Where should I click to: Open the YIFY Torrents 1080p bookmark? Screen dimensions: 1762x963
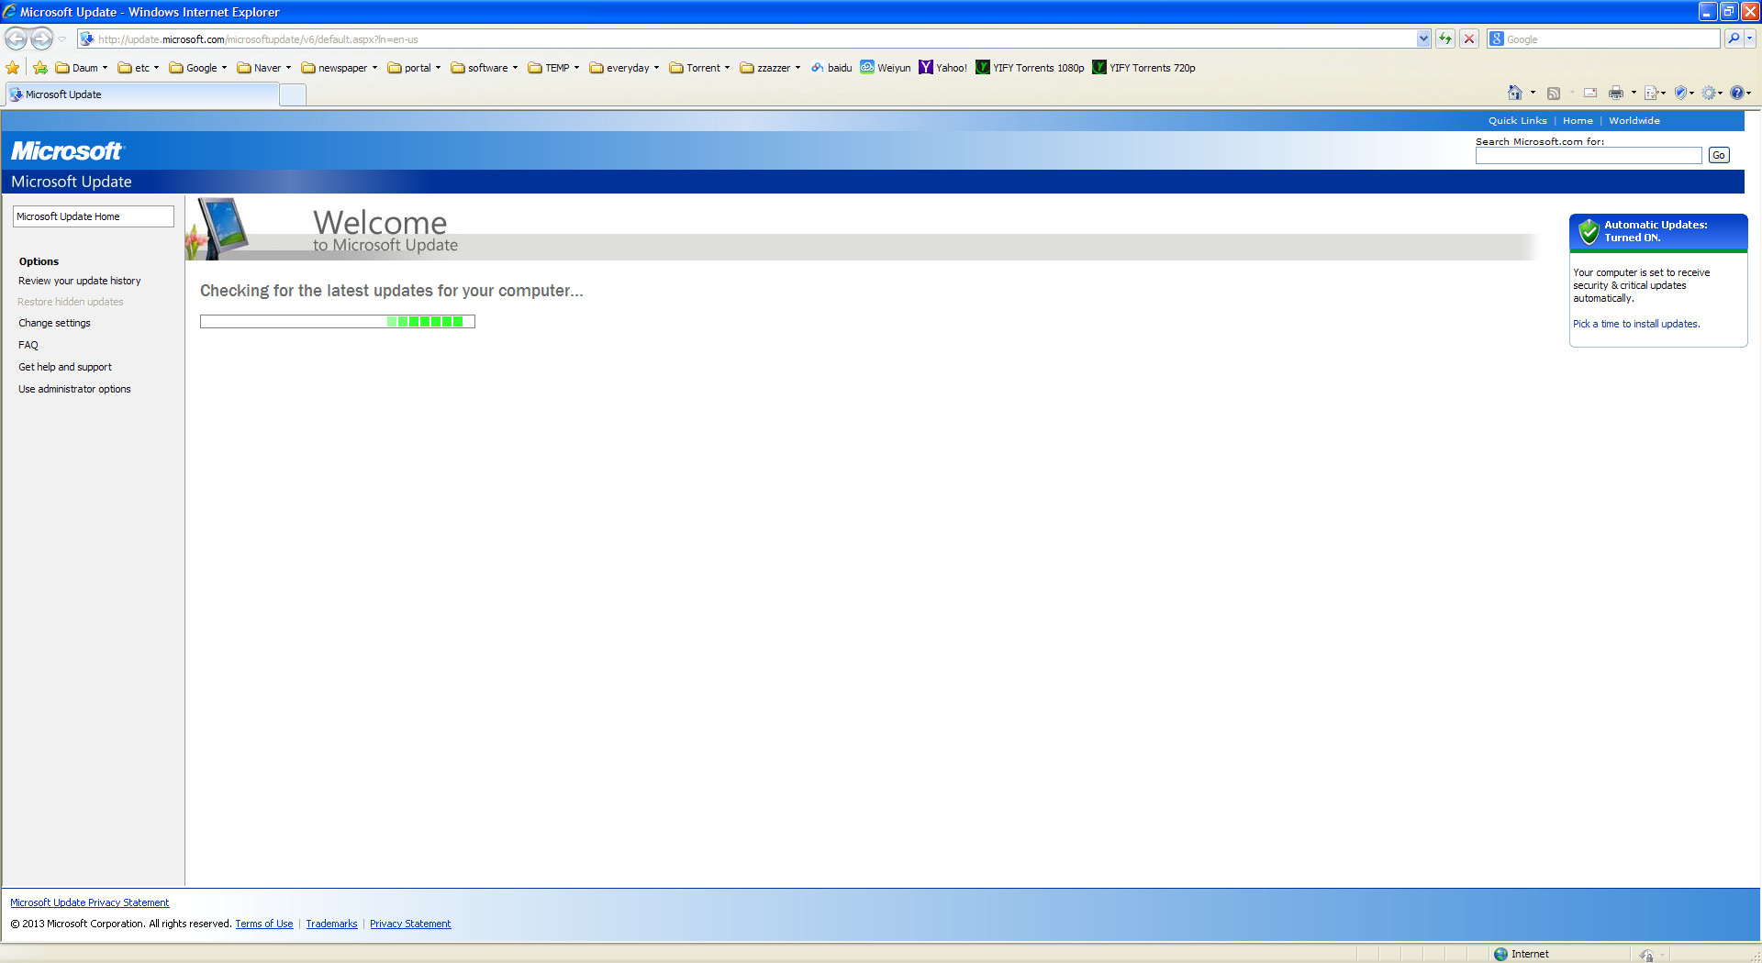click(x=1030, y=68)
